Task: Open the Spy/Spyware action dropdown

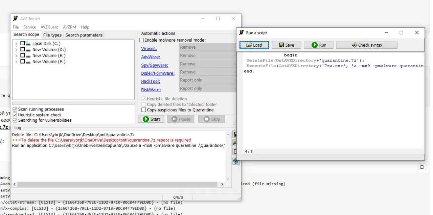Action: click(x=207, y=64)
